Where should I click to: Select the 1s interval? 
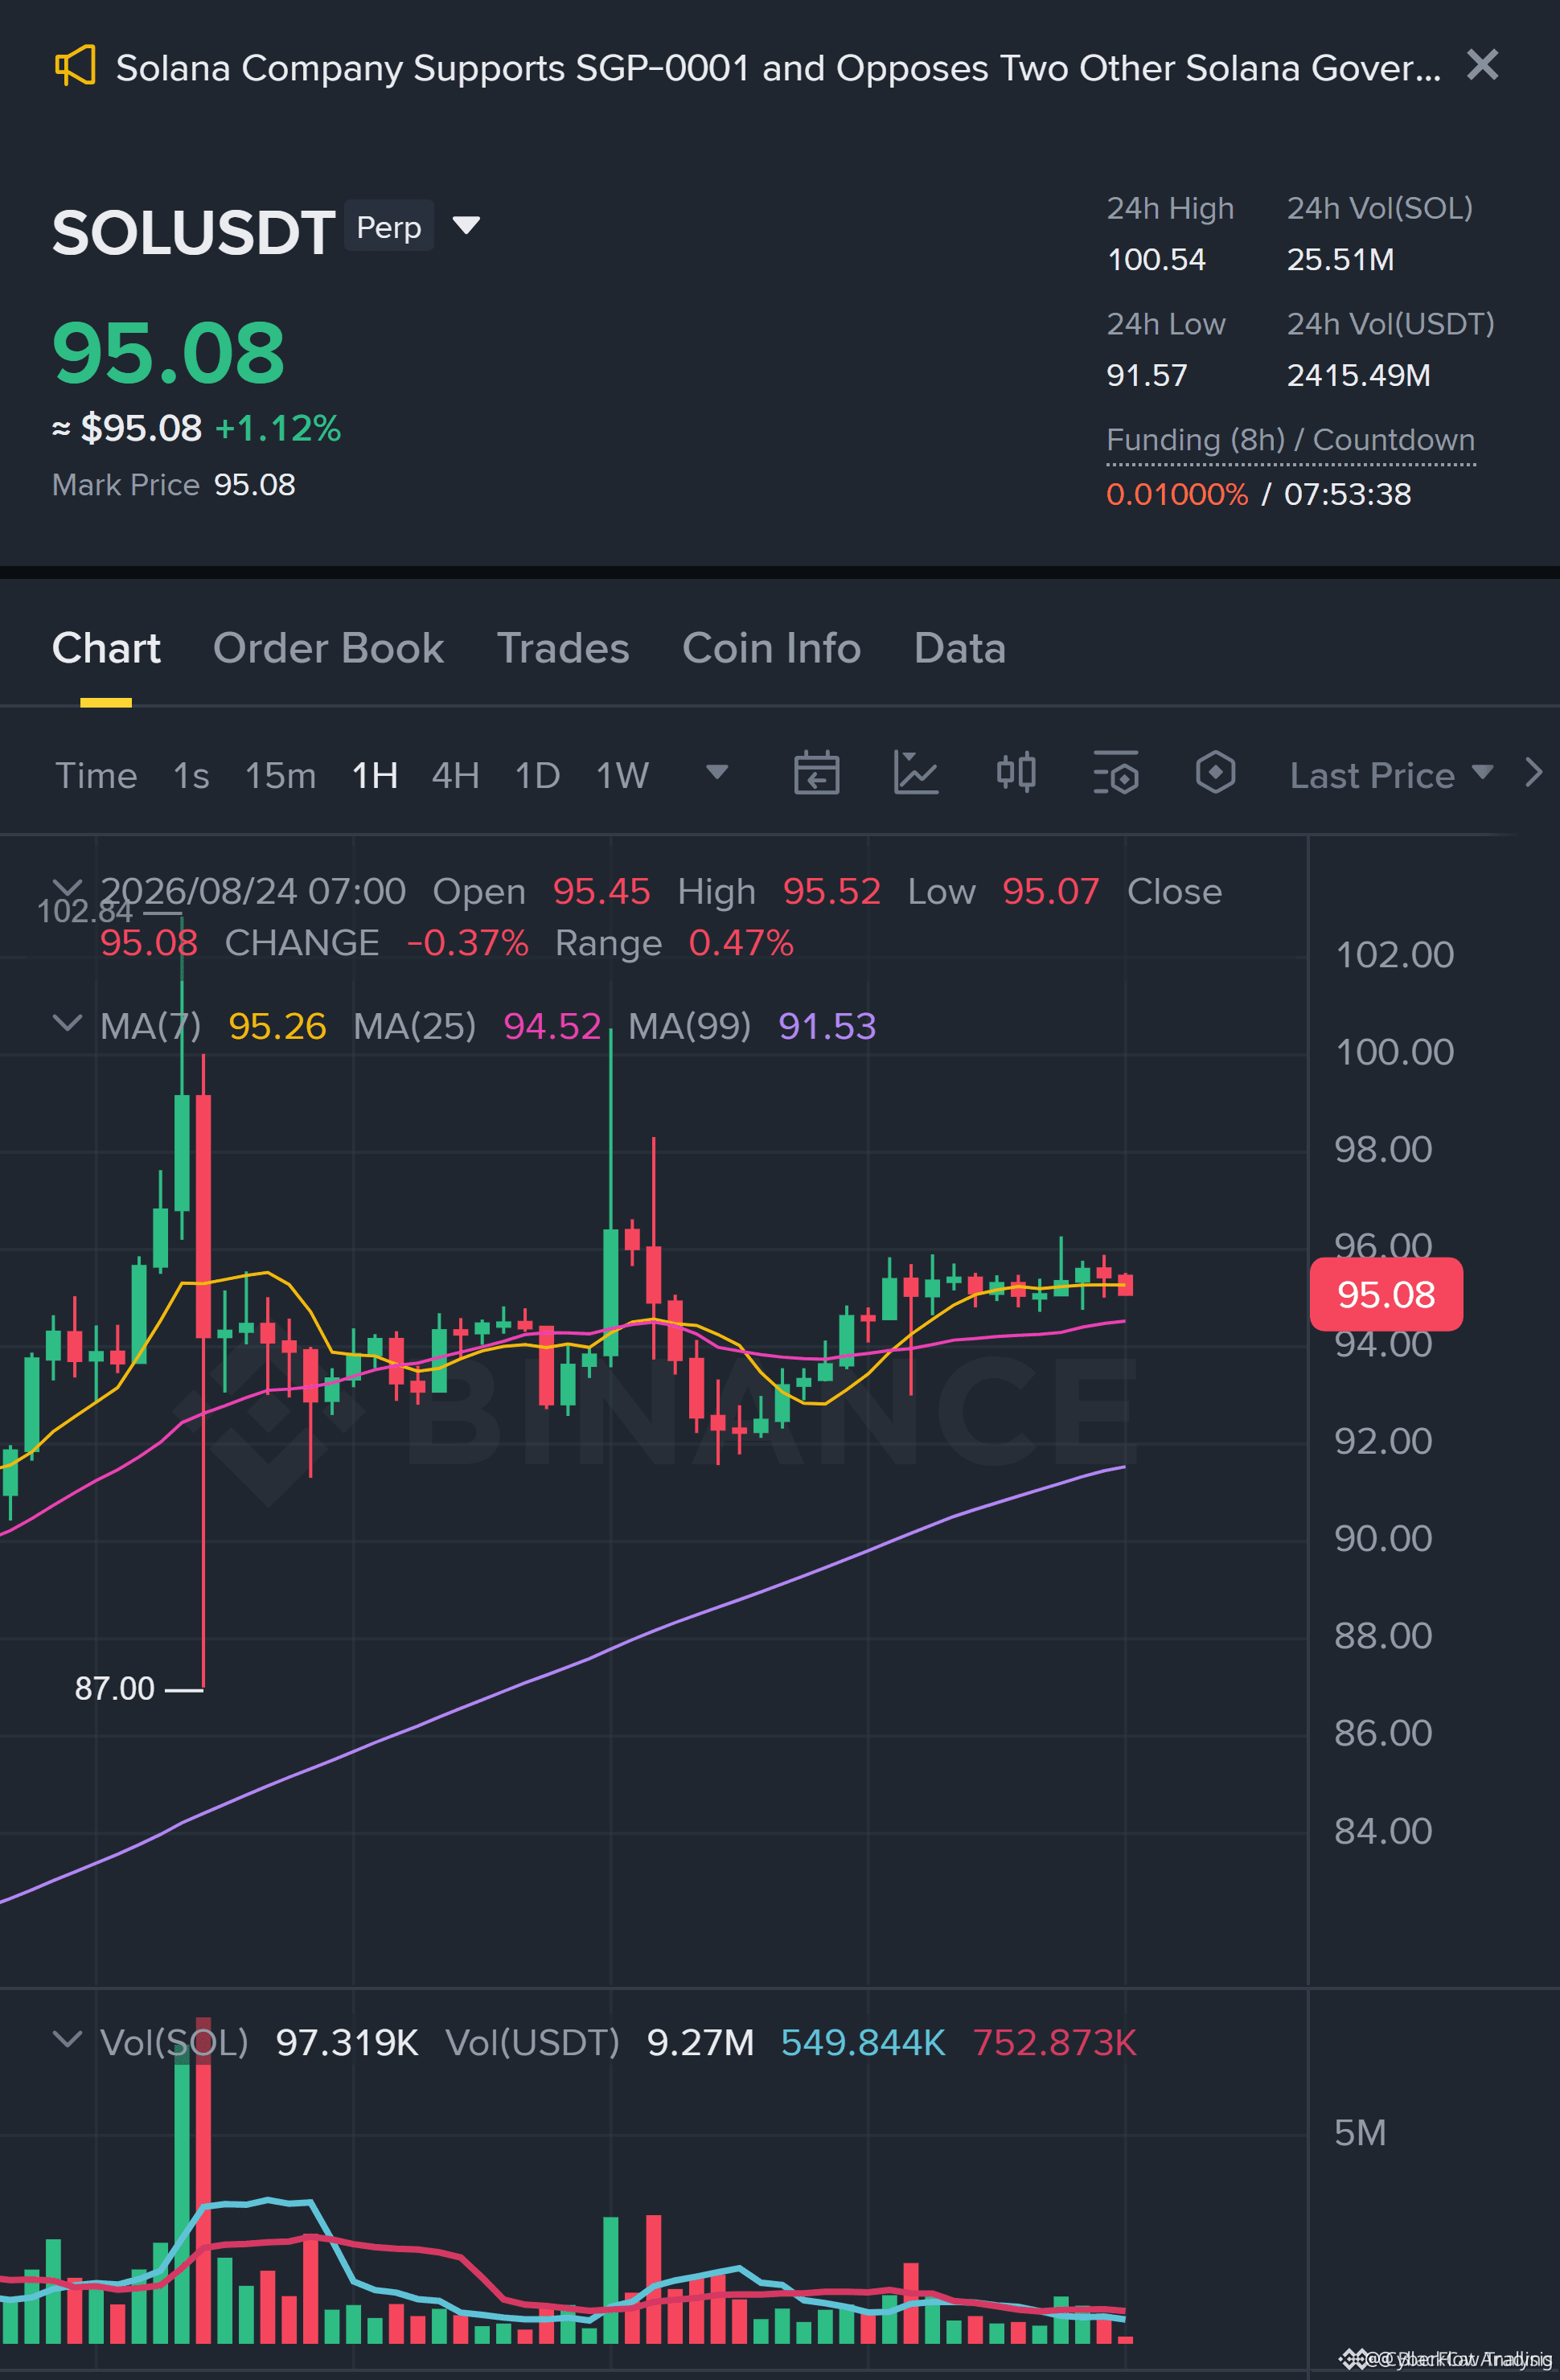click(x=191, y=775)
